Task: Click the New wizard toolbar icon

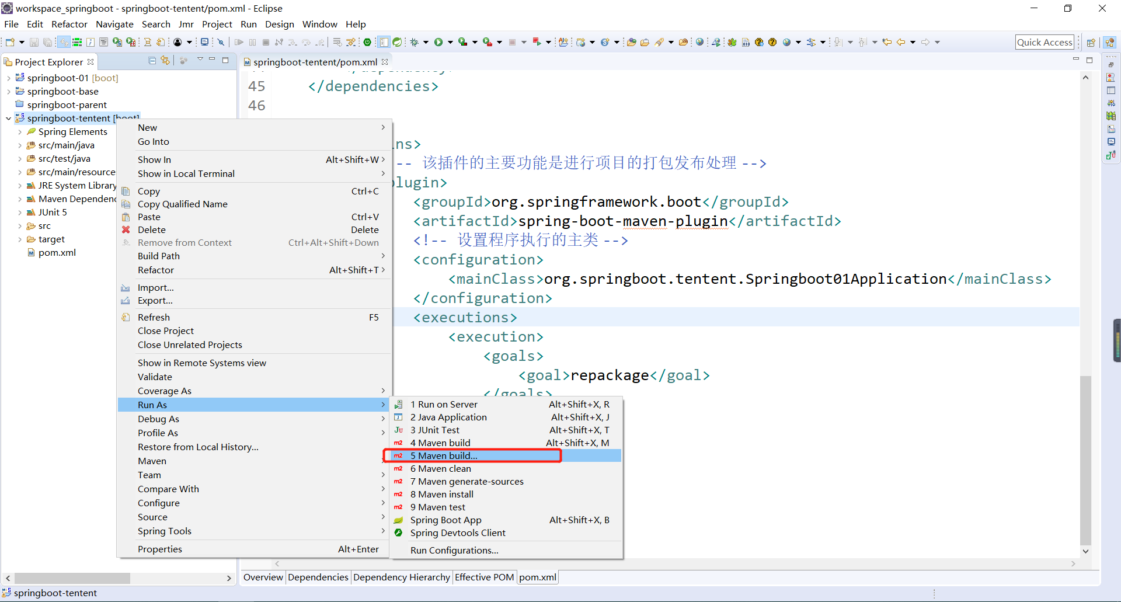Action: click(x=10, y=42)
